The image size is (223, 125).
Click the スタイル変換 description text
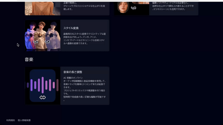[84, 39]
